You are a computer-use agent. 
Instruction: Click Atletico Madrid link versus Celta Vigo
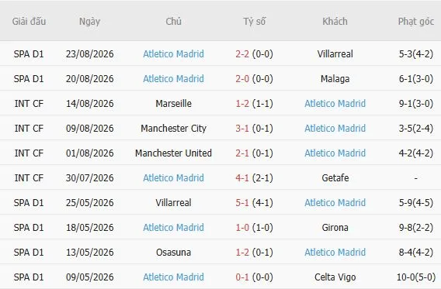(174, 277)
